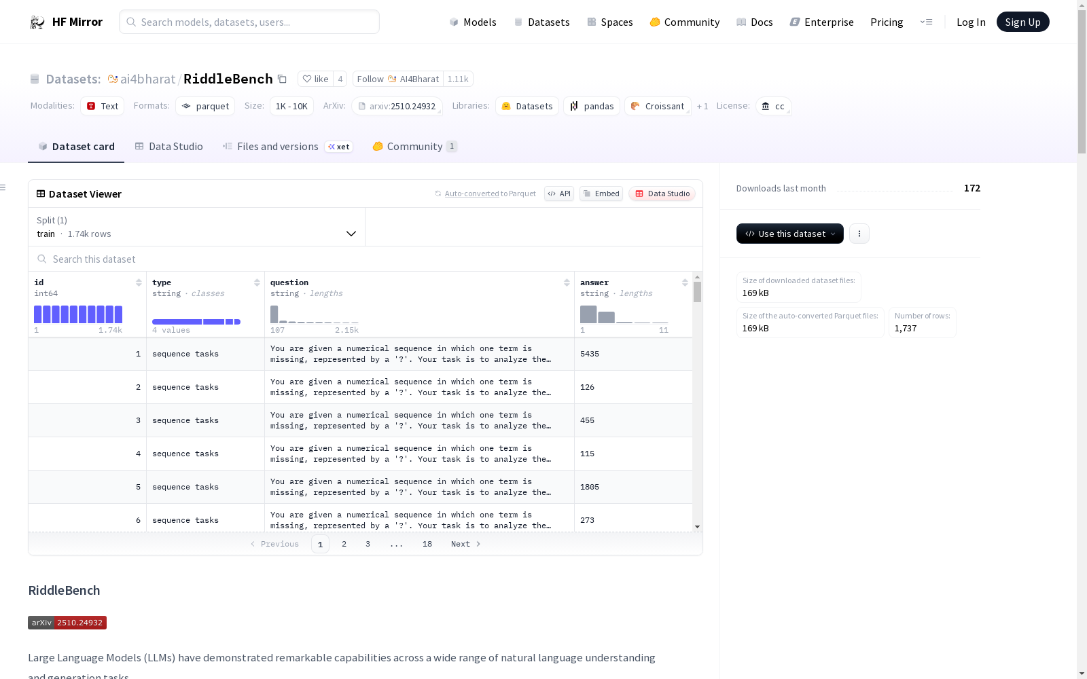Viewport: 1087px width, 679px height.
Task: Expand the +1 more libraries
Action: (x=702, y=106)
